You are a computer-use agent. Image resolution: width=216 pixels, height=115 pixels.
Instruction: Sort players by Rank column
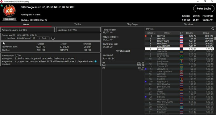(151, 33)
